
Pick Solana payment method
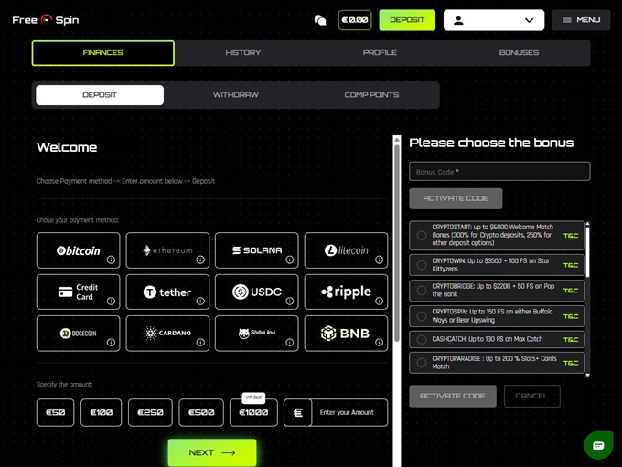256,249
